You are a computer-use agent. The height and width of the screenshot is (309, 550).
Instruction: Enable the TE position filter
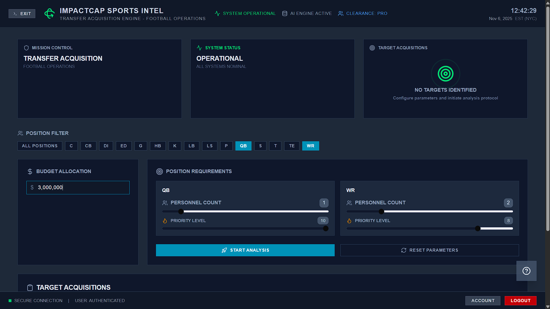click(292, 146)
